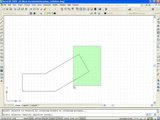The height and width of the screenshot is (120, 160).
Task: Open the File menu
Action: pos(5,5)
